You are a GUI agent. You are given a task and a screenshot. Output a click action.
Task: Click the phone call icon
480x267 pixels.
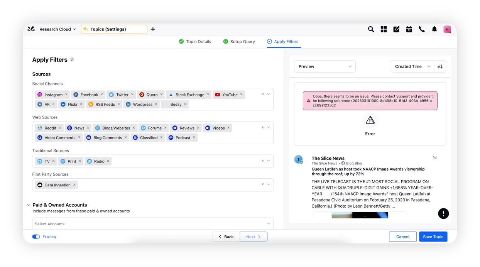coord(422,29)
